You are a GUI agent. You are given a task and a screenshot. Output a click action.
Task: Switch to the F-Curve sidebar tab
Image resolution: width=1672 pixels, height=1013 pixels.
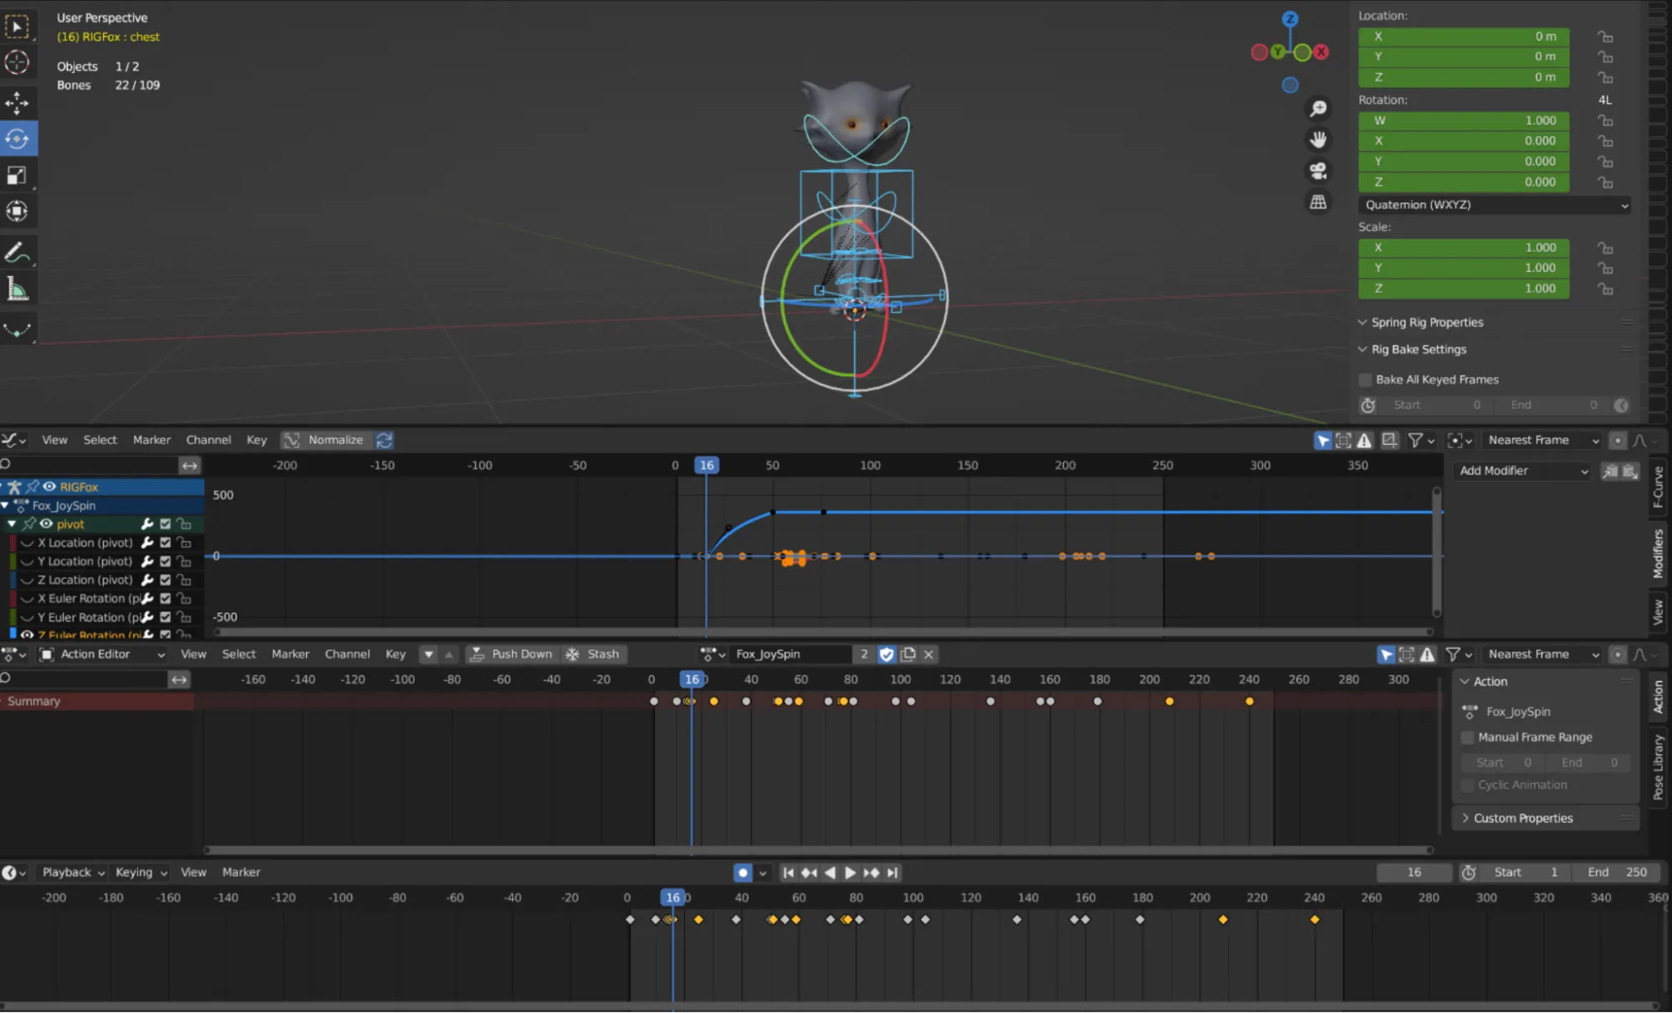tap(1658, 488)
